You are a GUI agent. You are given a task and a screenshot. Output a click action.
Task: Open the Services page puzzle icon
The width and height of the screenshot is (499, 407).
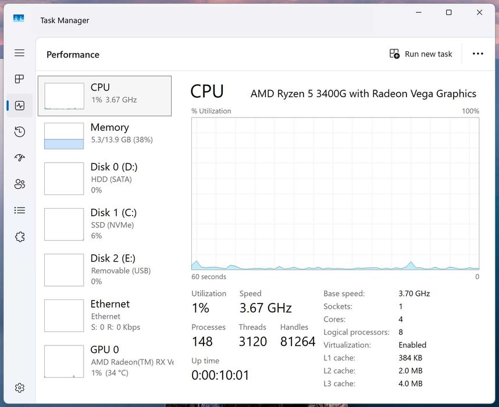[x=19, y=237]
